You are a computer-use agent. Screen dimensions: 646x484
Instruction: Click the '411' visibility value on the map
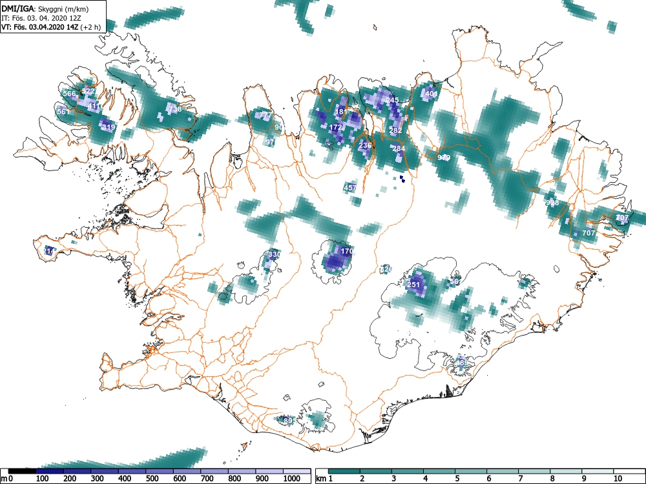tap(94, 106)
